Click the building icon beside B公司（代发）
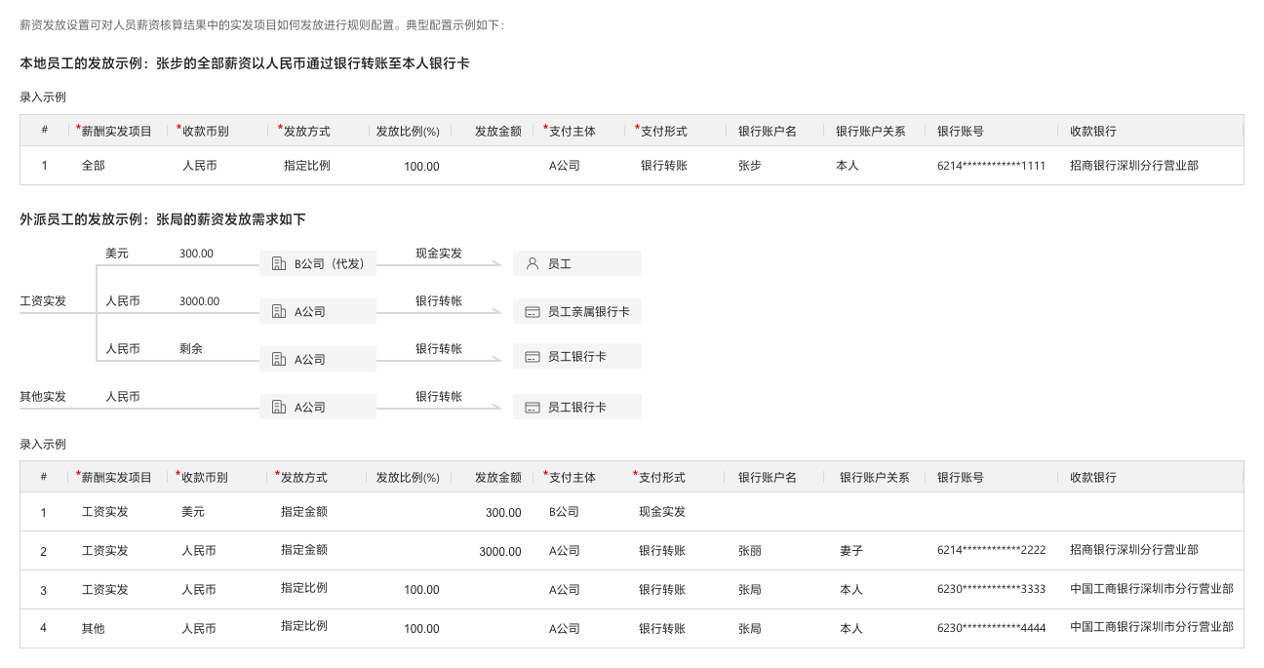The width and height of the screenshot is (1264, 668). (x=278, y=263)
